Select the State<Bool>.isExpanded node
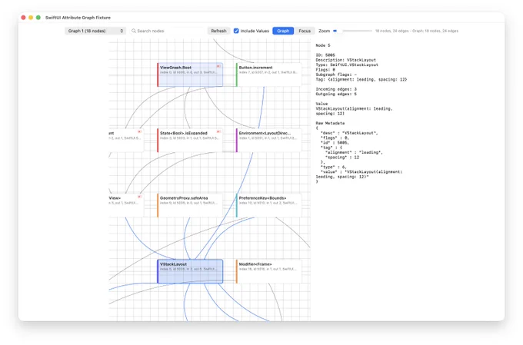This screenshot has width=523, height=345. 190,141
